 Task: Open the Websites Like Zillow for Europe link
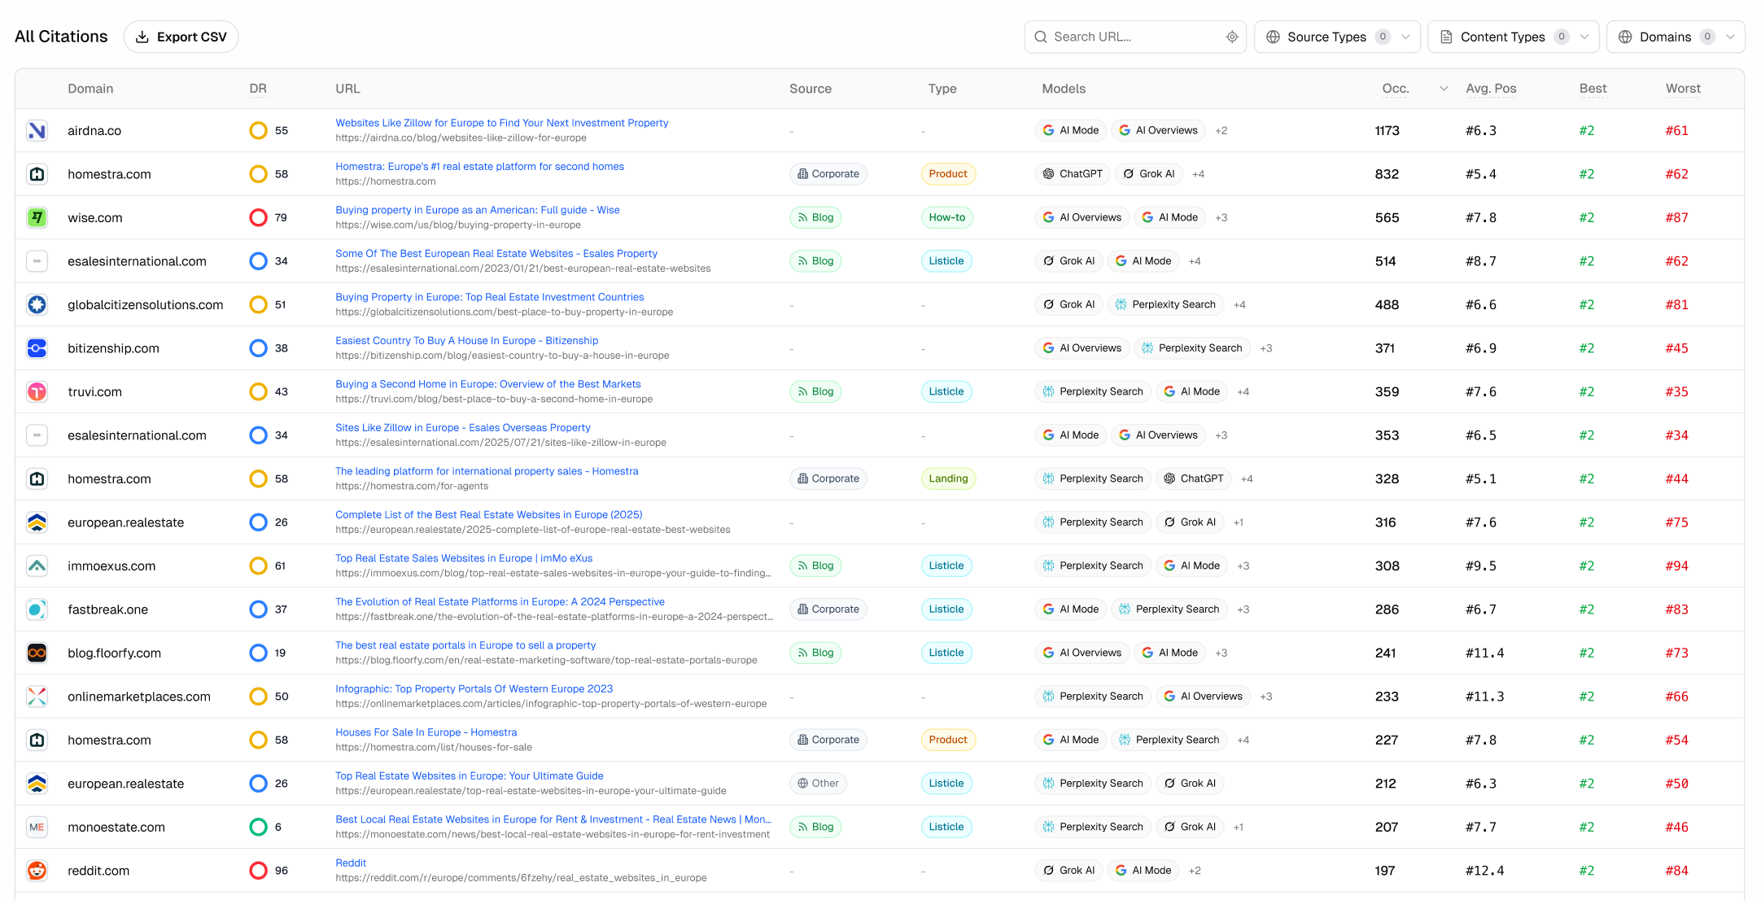click(x=501, y=123)
